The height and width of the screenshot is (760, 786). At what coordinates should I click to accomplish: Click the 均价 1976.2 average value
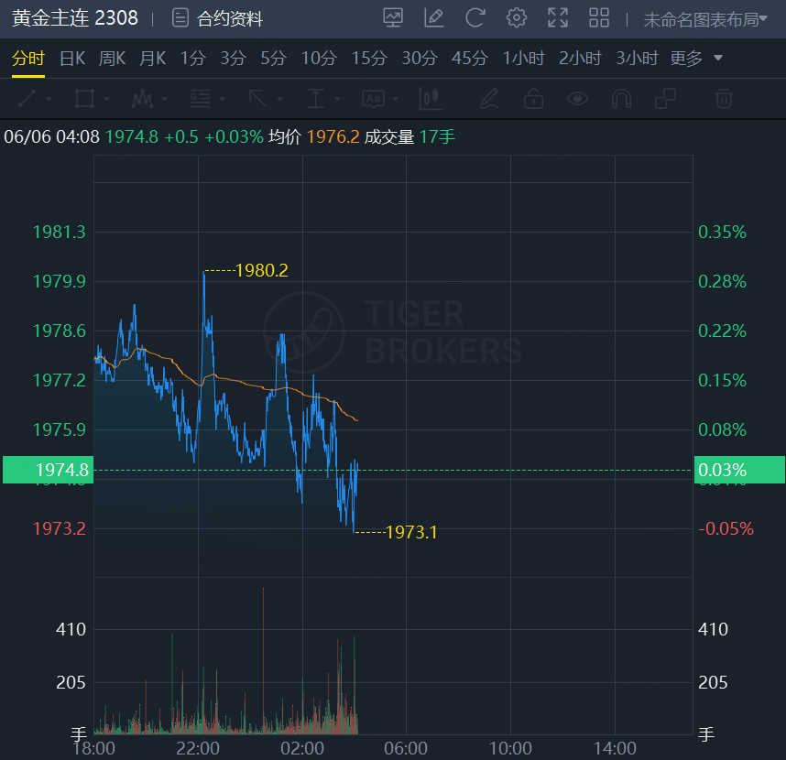click(x=314, y=136)
